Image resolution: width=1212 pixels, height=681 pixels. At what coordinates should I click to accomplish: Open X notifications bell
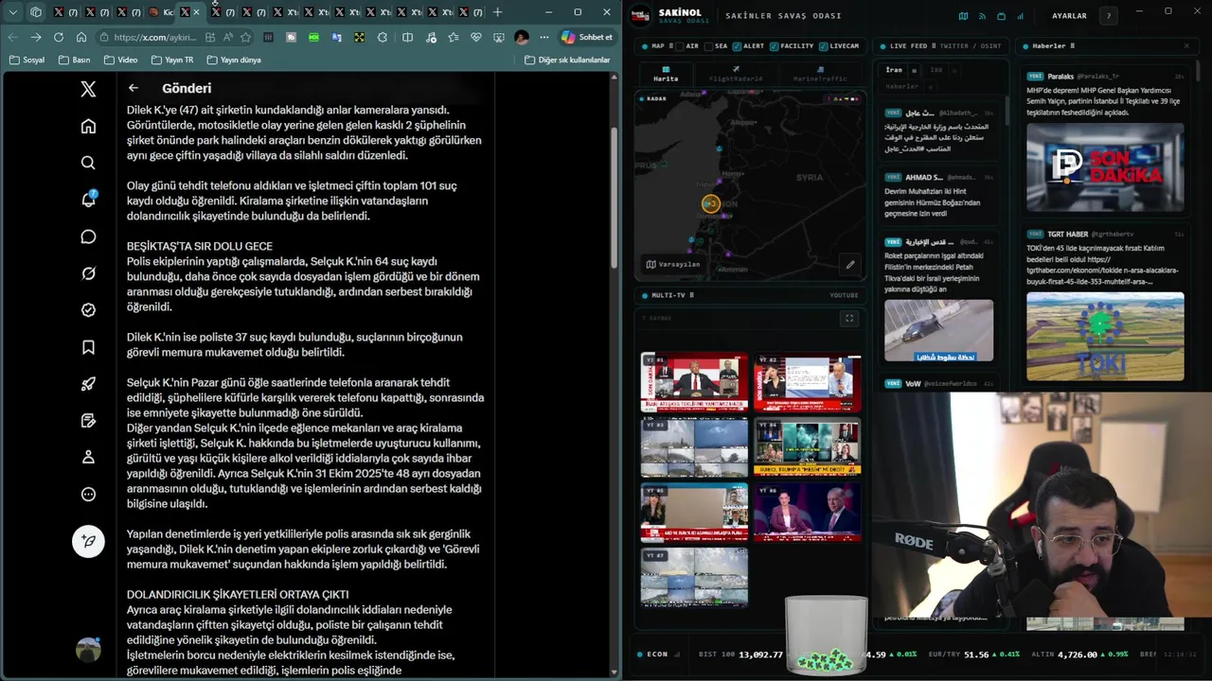click(88, 200)
